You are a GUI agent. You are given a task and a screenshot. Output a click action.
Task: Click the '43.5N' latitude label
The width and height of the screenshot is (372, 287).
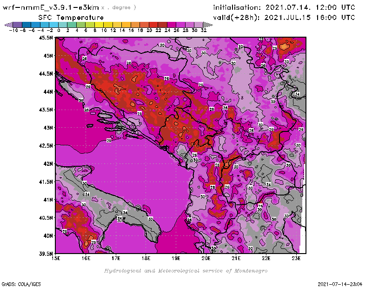(x=46, y=110)
